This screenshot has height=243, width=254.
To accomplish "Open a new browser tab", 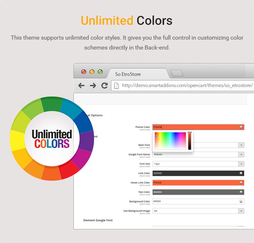I will point(177,73).
